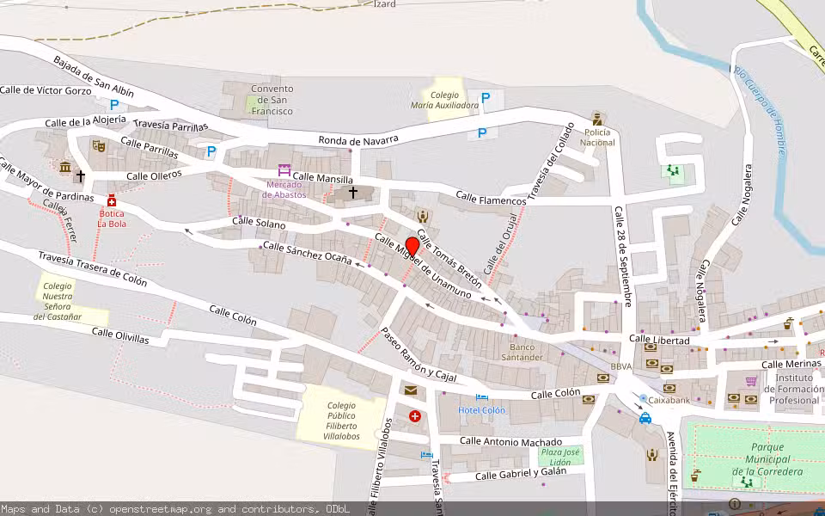Viewport: 825px width, 516px height.
Task: Click the Banco Santander label
Action: click(524, 347)
